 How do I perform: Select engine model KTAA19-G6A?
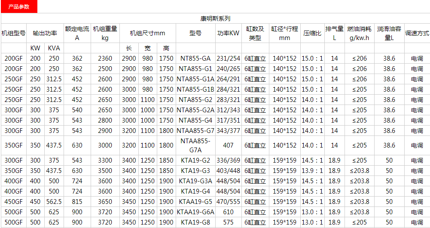195,212
